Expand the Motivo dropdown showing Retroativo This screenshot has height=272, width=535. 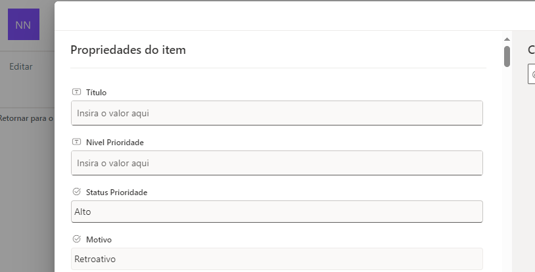[277, 258]
